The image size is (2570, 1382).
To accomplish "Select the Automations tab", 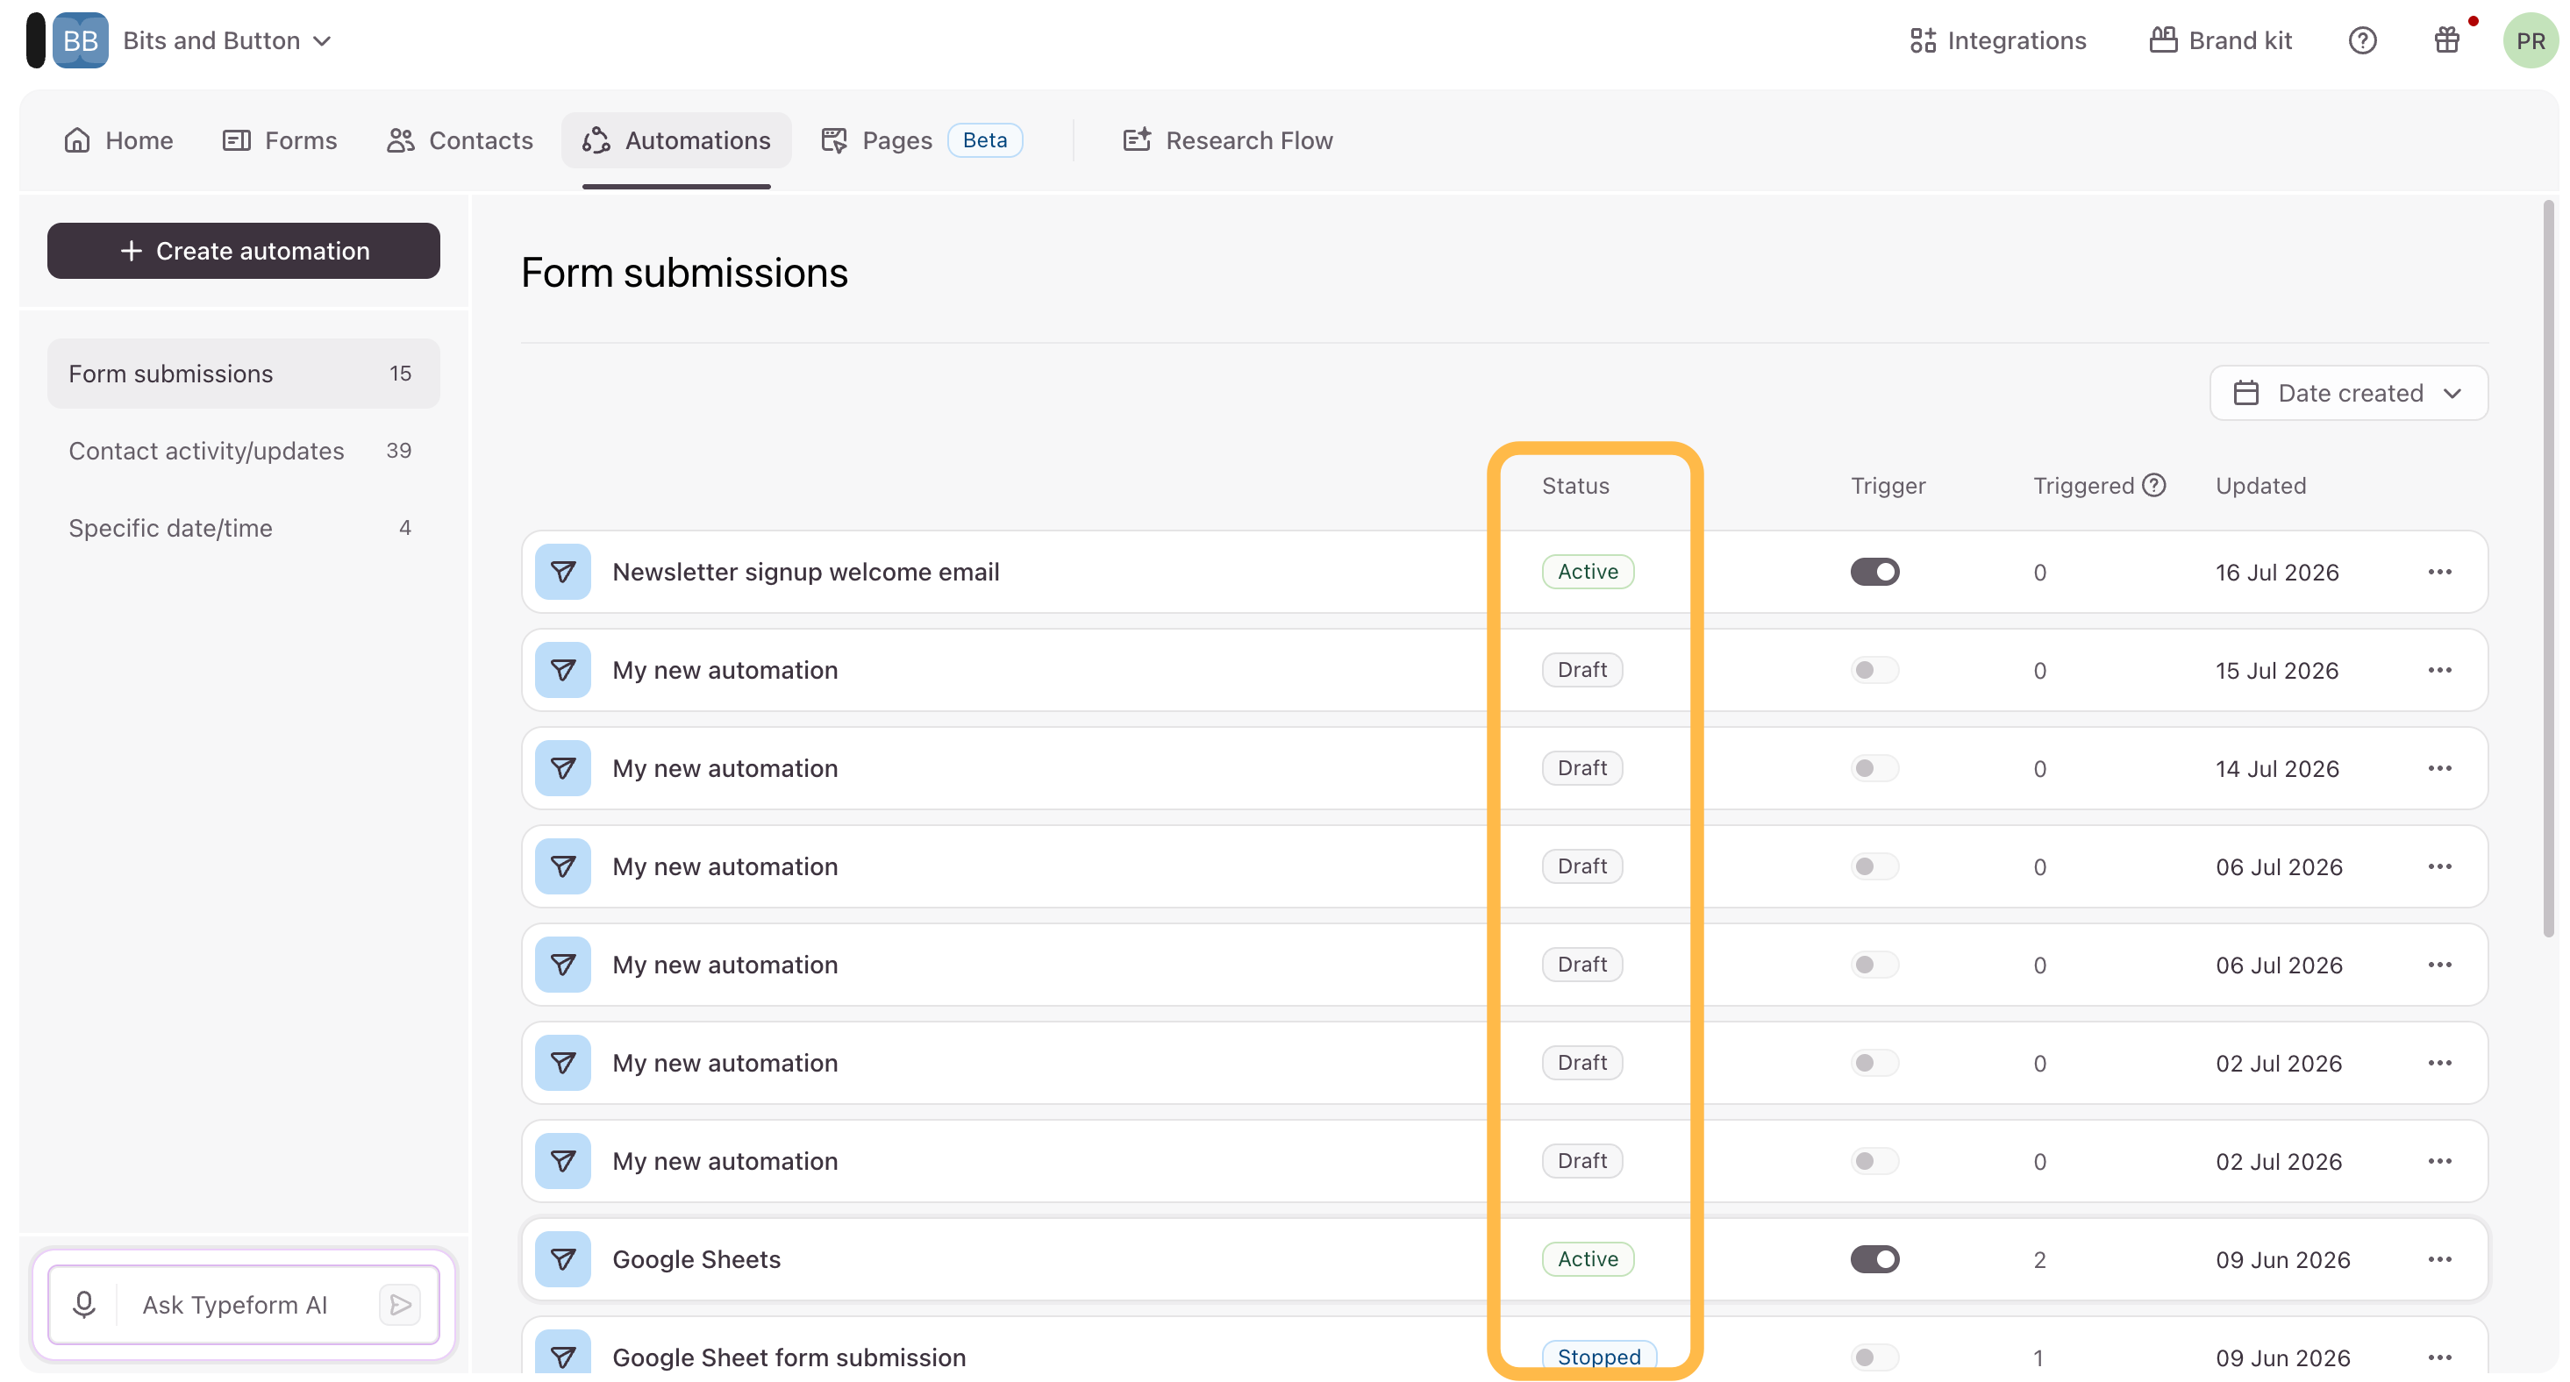I will click(x=676, y=140).
